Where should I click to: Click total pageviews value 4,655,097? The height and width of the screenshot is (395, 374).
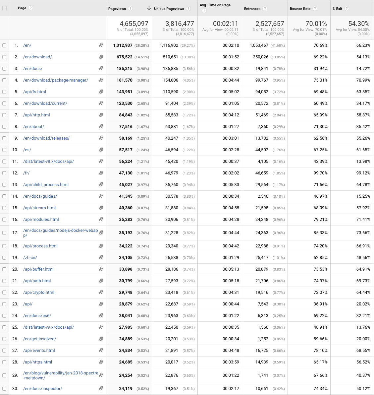pyautogui.click(x=134, y=24)
